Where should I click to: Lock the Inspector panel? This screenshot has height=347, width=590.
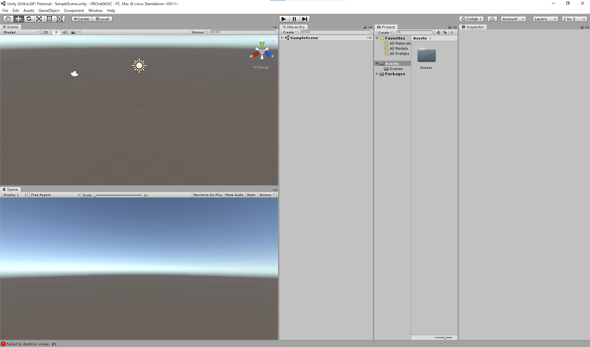pos(582,27)
